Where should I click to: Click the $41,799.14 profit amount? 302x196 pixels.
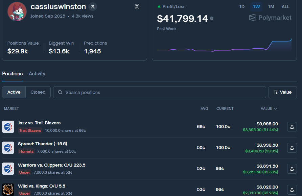(x=182, y=19)
